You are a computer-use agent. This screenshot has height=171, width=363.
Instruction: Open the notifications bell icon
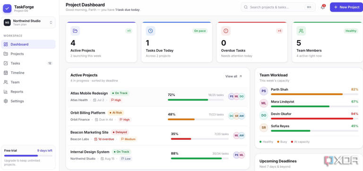pyautogui.click(x=323, y=7)
